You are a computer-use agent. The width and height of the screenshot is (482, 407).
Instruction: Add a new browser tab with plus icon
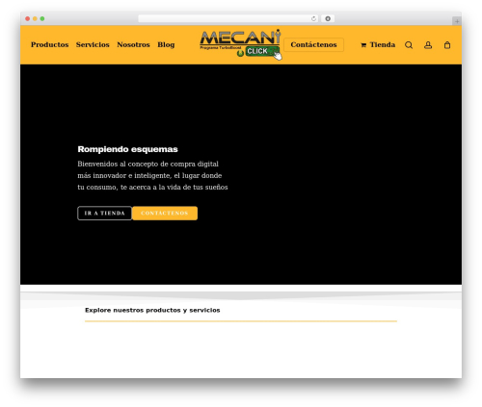(457, 21)
